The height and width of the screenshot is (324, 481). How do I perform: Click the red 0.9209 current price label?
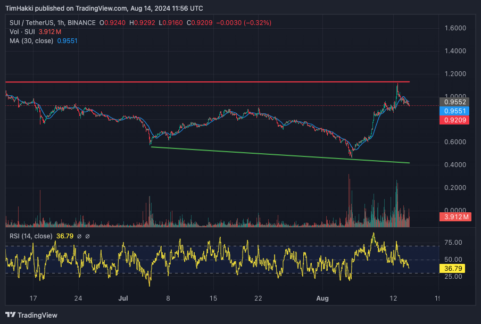click(x=453, y=121)
